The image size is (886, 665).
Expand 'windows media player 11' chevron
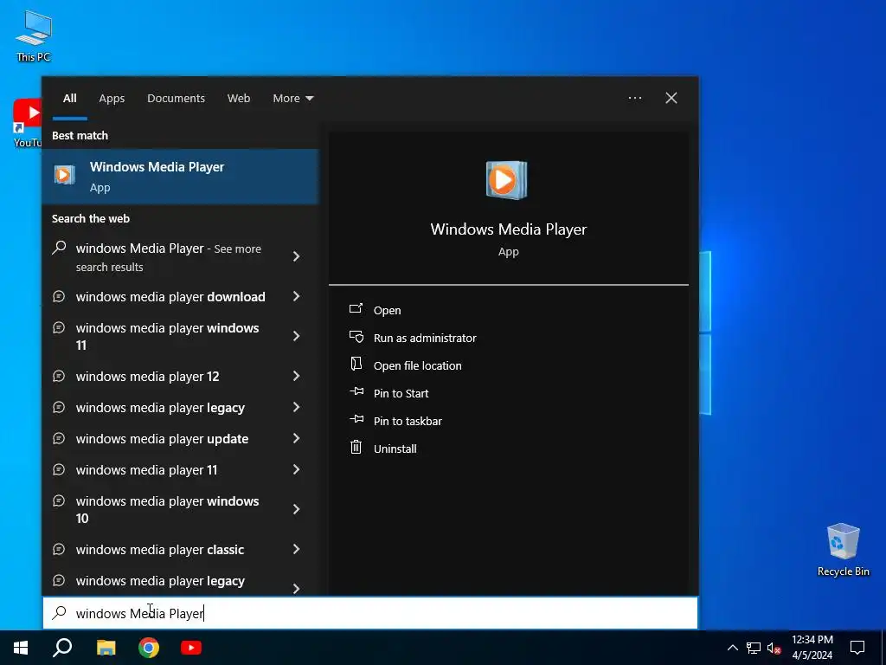pyautogui.click(x=296, y=469)
